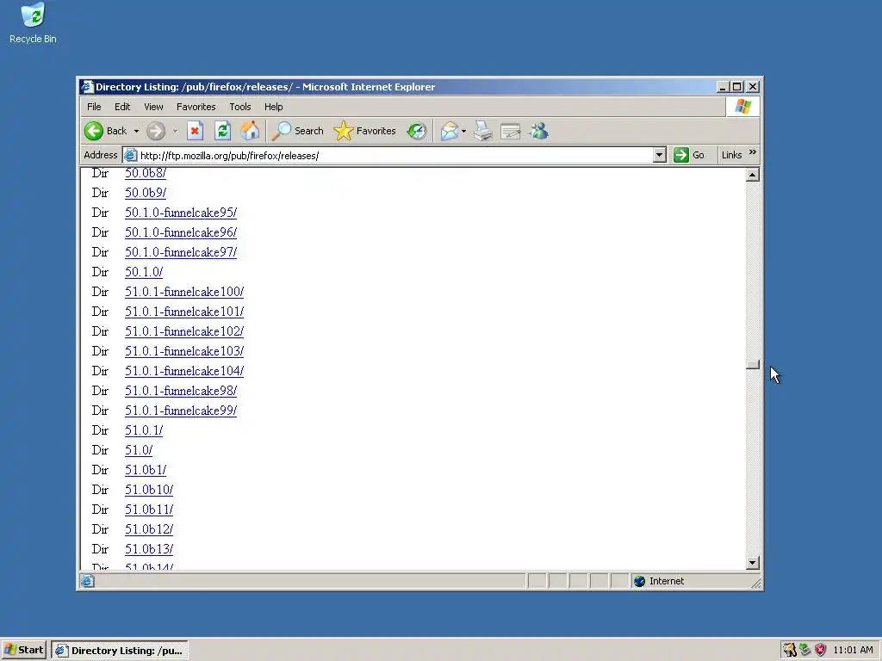Image resolution: width=882 pixels, height=661 pixels.
Task: Open the 51.0.1-funnelcake100/ link
Action: [x=184, y=292]
